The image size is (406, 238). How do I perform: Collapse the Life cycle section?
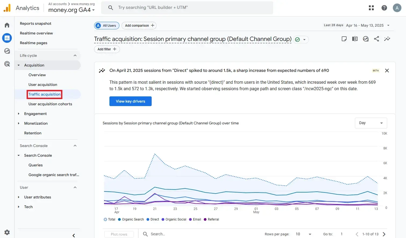pos(75,55)
